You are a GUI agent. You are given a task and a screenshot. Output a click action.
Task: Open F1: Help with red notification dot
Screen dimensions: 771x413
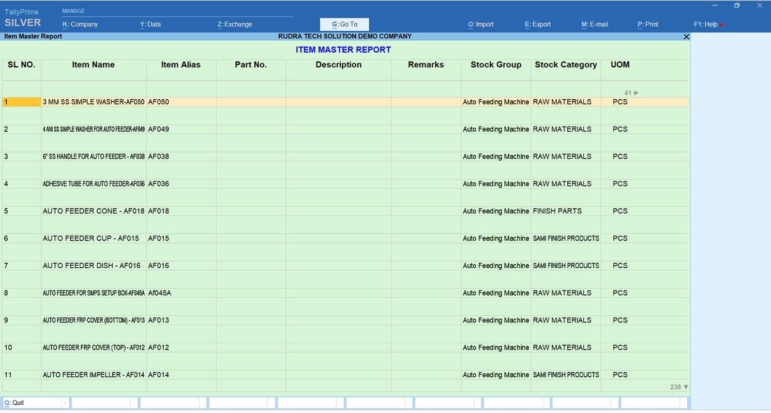pos(706,24)
